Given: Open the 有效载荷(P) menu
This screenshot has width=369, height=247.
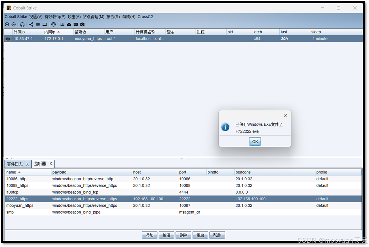Looking at the screenshot, I should pyautogui.click(x=55, y=17).
